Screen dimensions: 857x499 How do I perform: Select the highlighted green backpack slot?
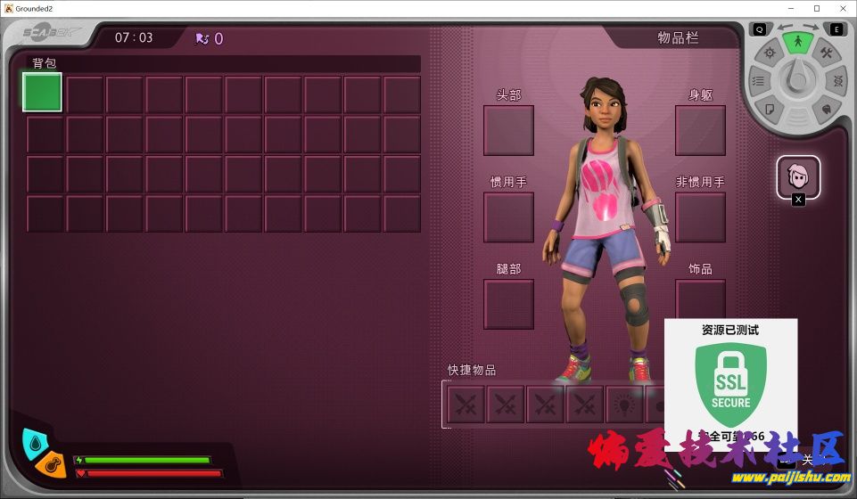(x=42, y=93)
